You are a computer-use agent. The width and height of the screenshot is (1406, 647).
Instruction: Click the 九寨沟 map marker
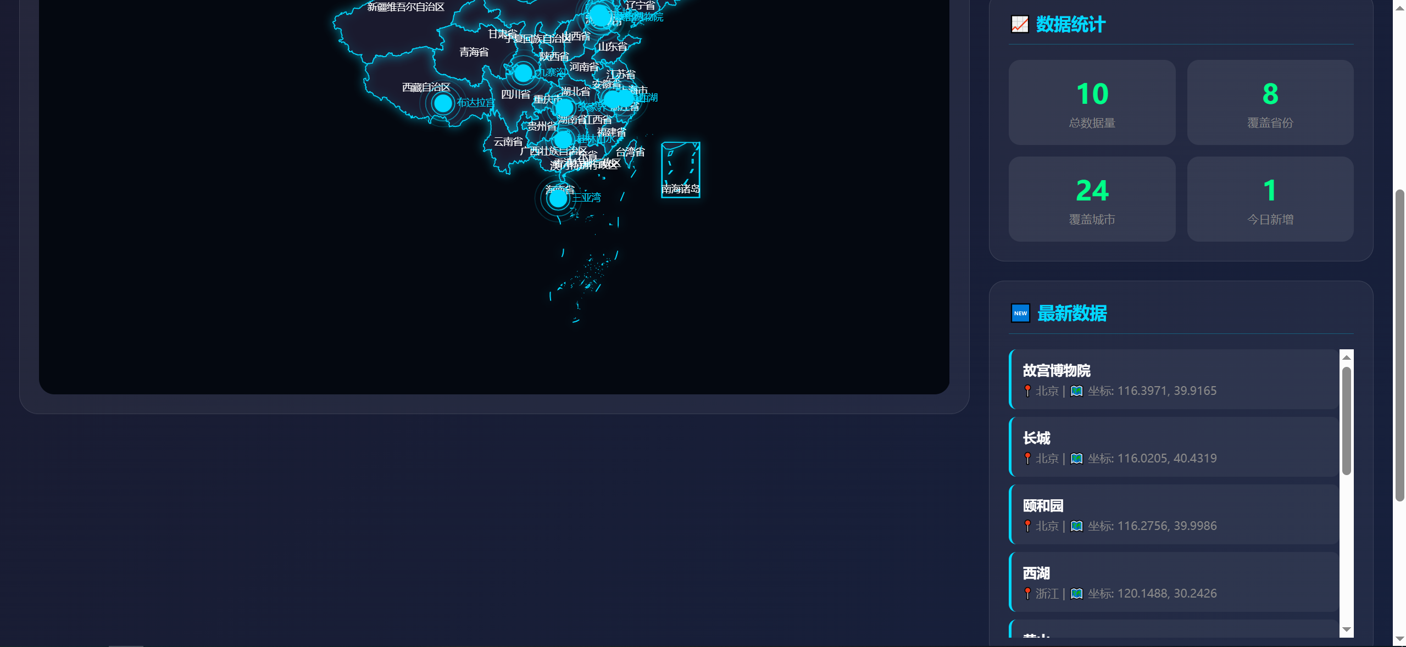coord(523,72)
